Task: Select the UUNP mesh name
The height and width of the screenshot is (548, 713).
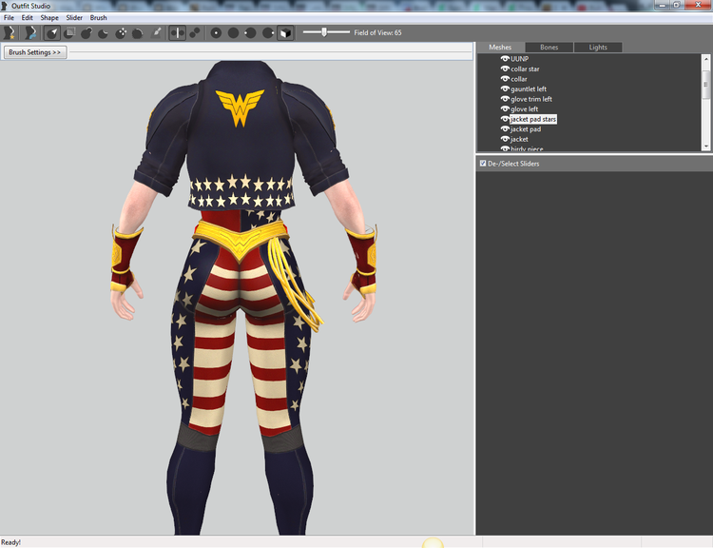Action: click(519, 59)
